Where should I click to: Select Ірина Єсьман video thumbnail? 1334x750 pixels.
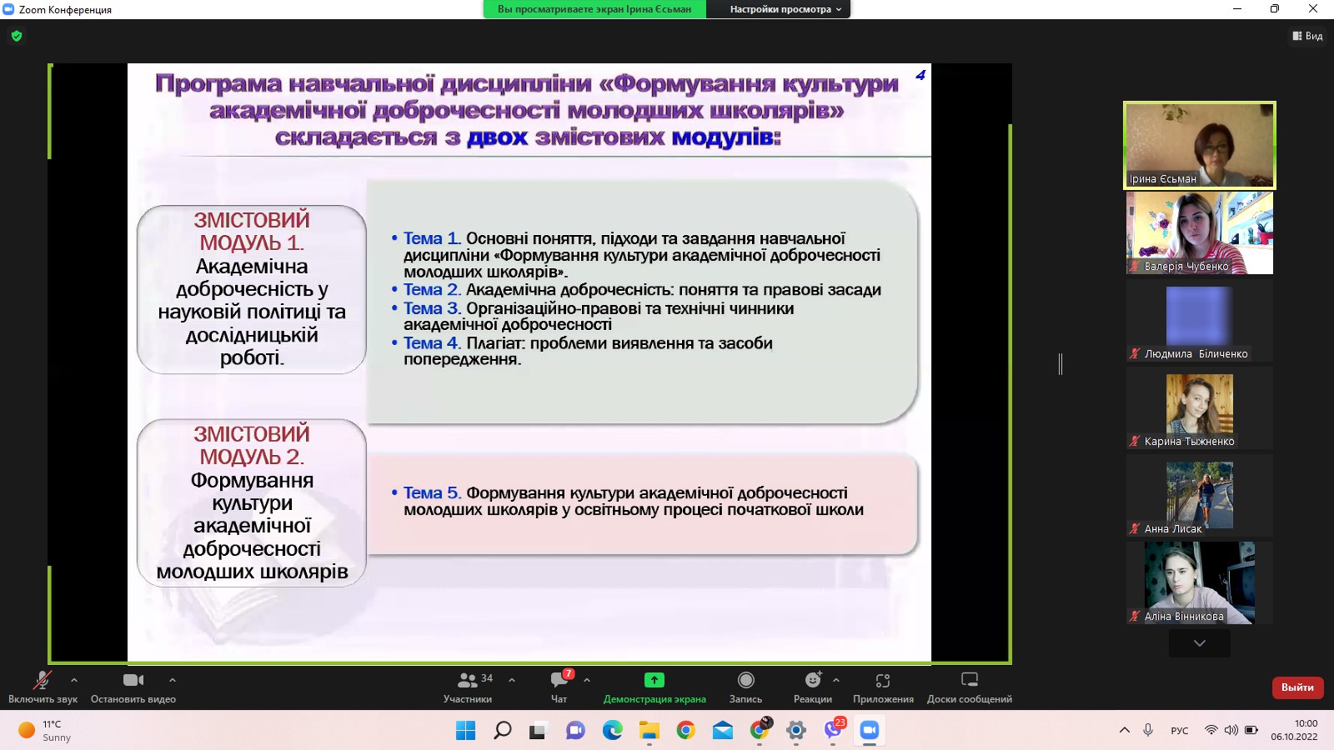(1200, 145)
